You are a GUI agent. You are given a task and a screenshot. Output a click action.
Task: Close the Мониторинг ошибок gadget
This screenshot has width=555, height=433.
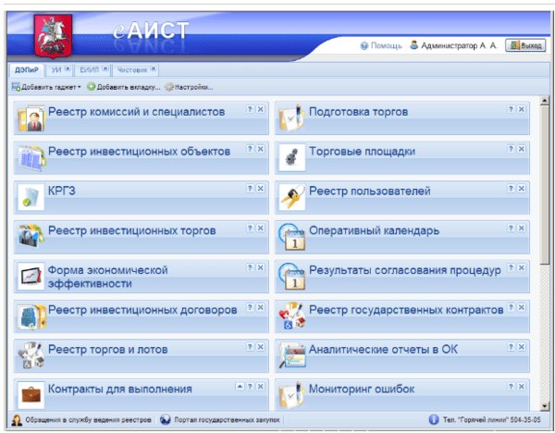[x=522, y=387]
